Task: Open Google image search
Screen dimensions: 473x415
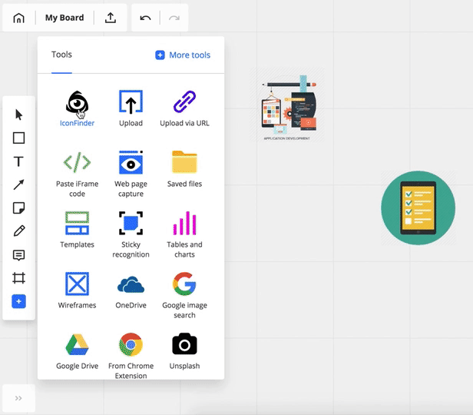Action: tap(184, 285)
